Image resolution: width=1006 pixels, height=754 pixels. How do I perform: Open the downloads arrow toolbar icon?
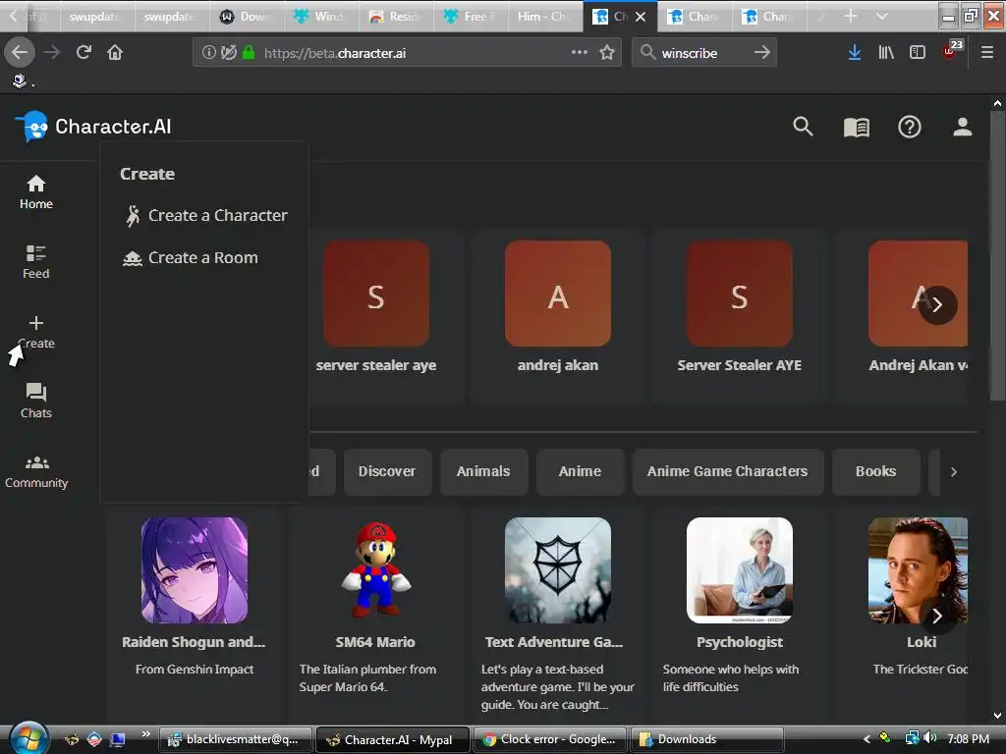pos(855,53)
